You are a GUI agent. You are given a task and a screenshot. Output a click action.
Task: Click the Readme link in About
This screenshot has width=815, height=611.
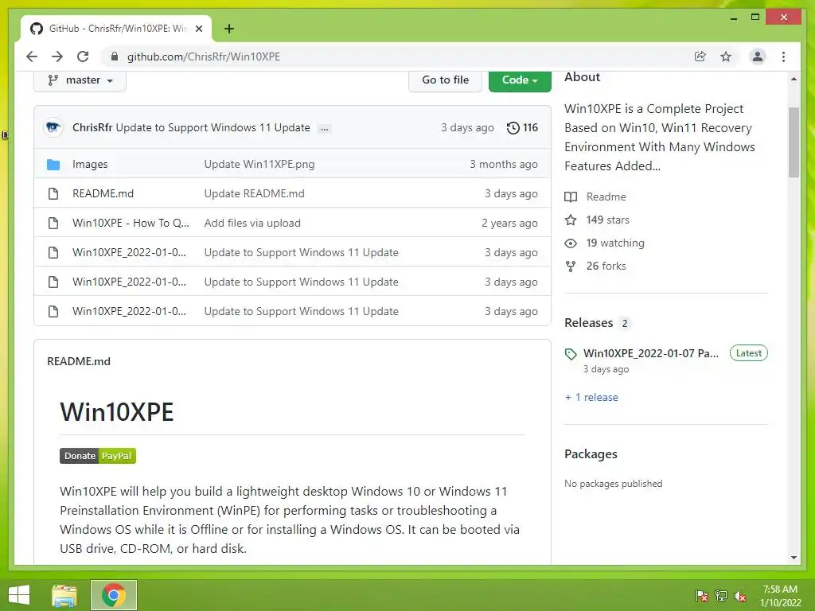(x=606, y=197)
